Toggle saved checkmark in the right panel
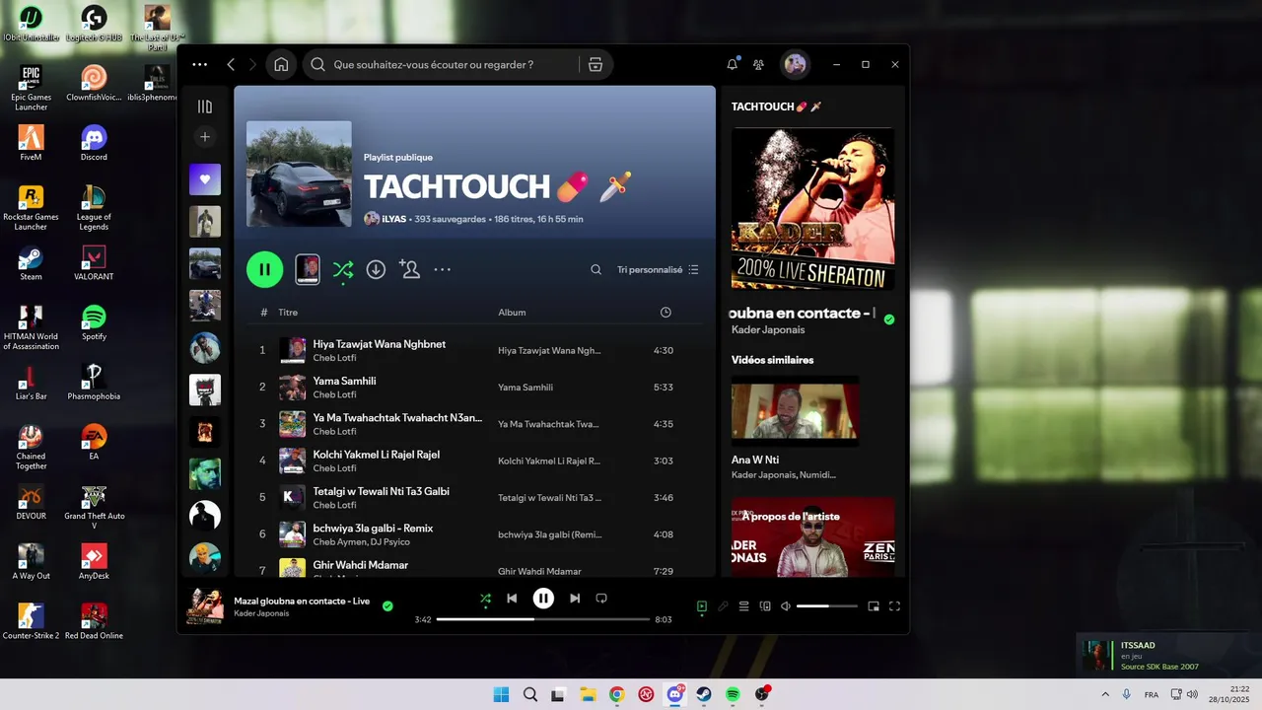 pos(889,319)
